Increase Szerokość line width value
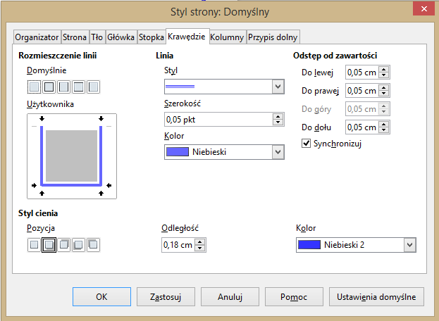The height and width of the screenshot is (321, 439). [278, 117]
